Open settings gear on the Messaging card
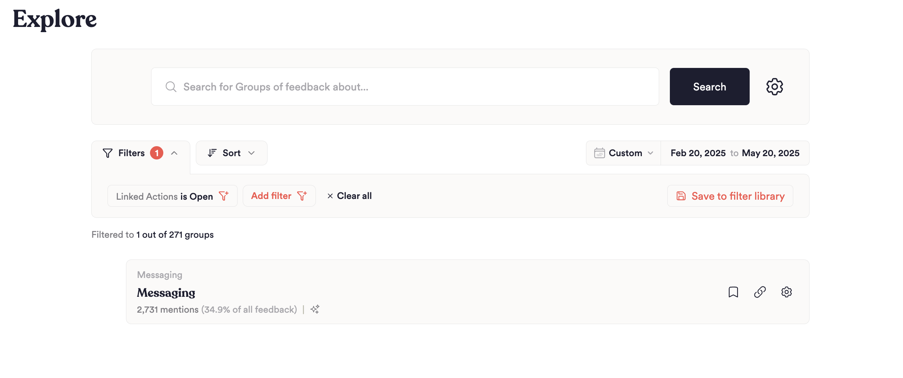903x378 pixels. pyautogui.click(x=787, y=292)
